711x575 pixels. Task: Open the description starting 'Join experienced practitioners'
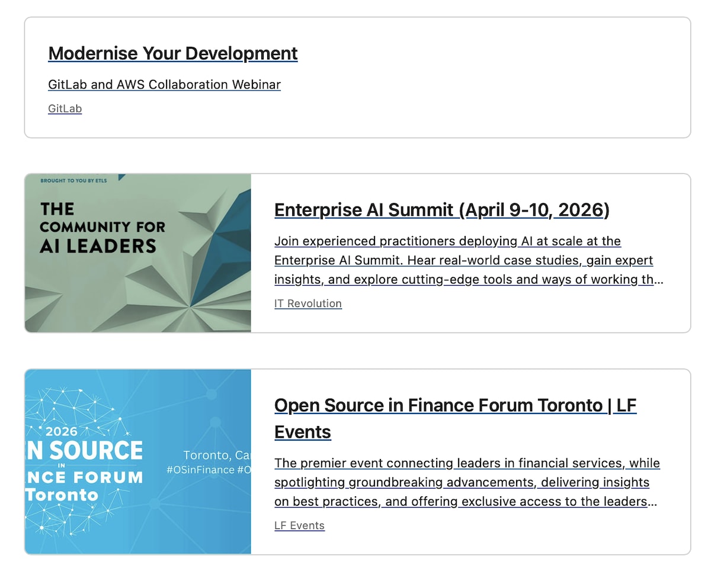pyautogui.click(x=469, y=260)
